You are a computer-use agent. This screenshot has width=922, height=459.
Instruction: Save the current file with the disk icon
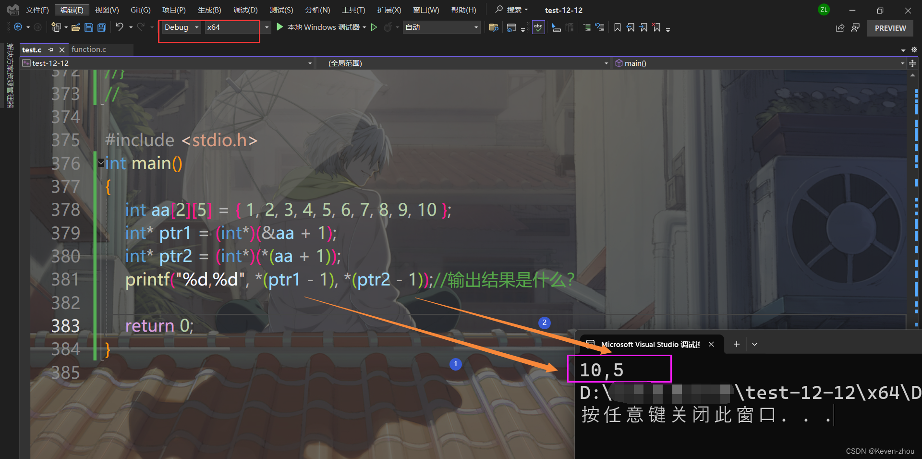89,27
